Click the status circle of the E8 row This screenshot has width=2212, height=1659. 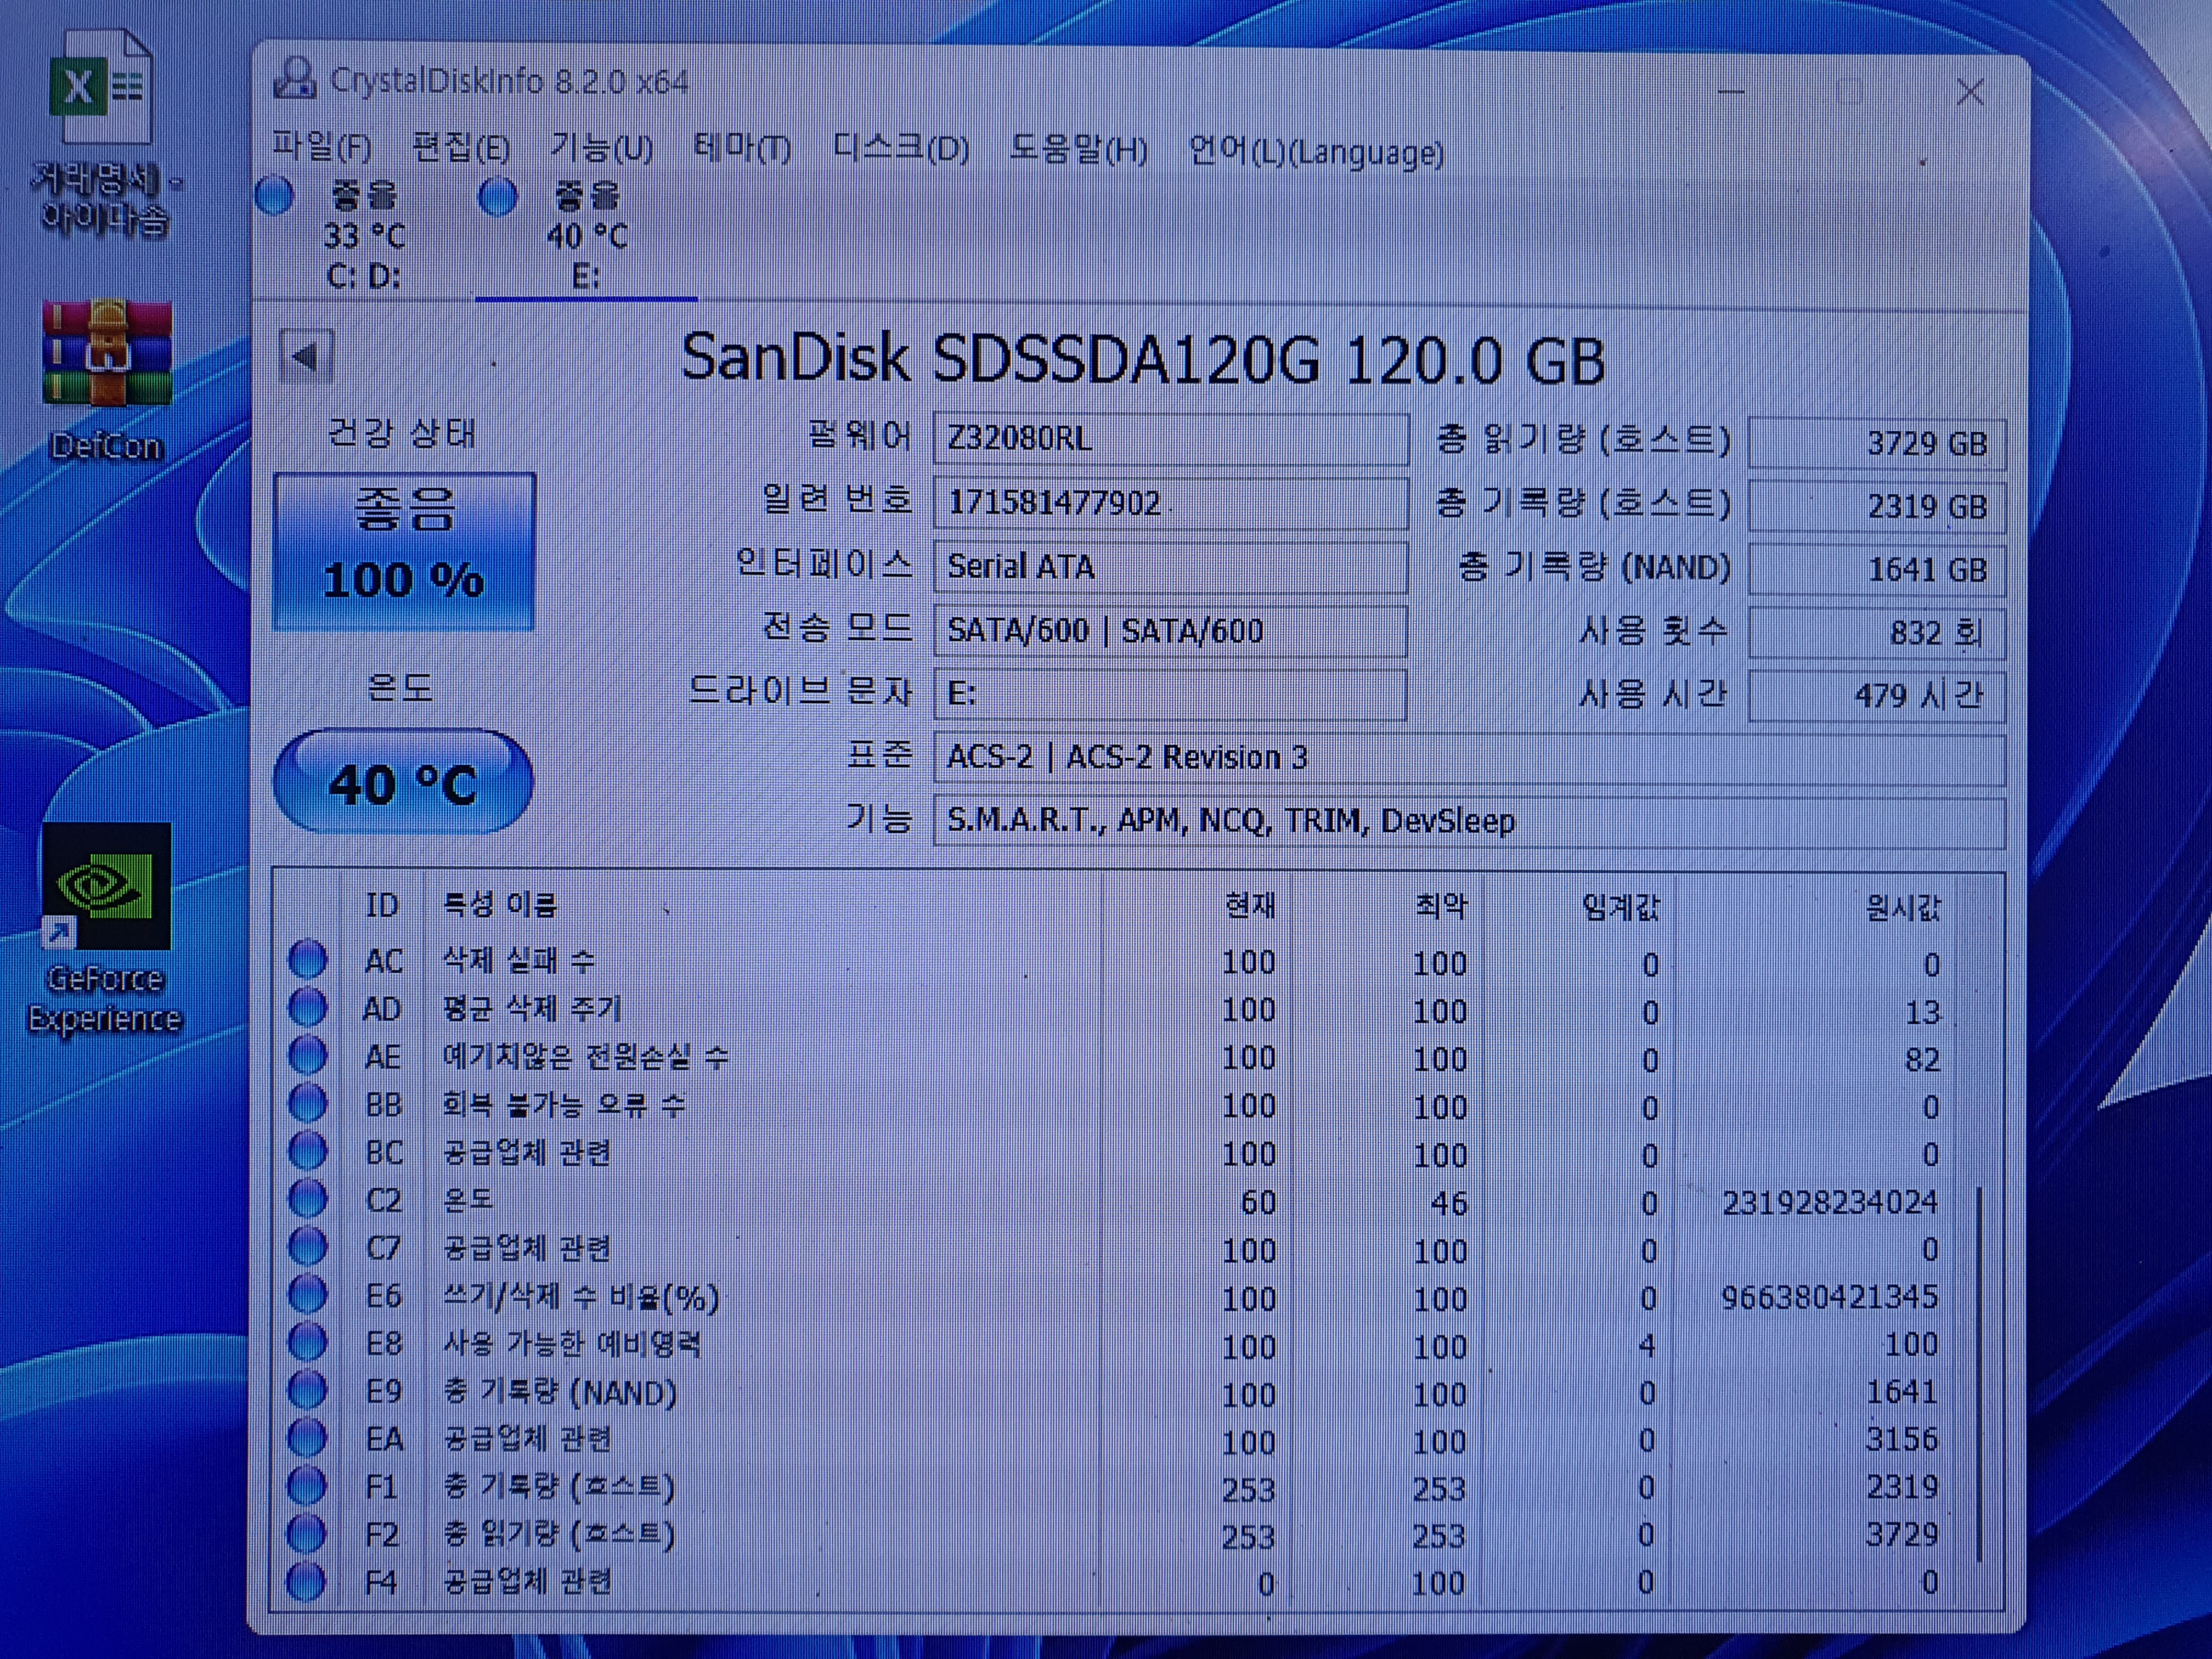pos(308,1342)
